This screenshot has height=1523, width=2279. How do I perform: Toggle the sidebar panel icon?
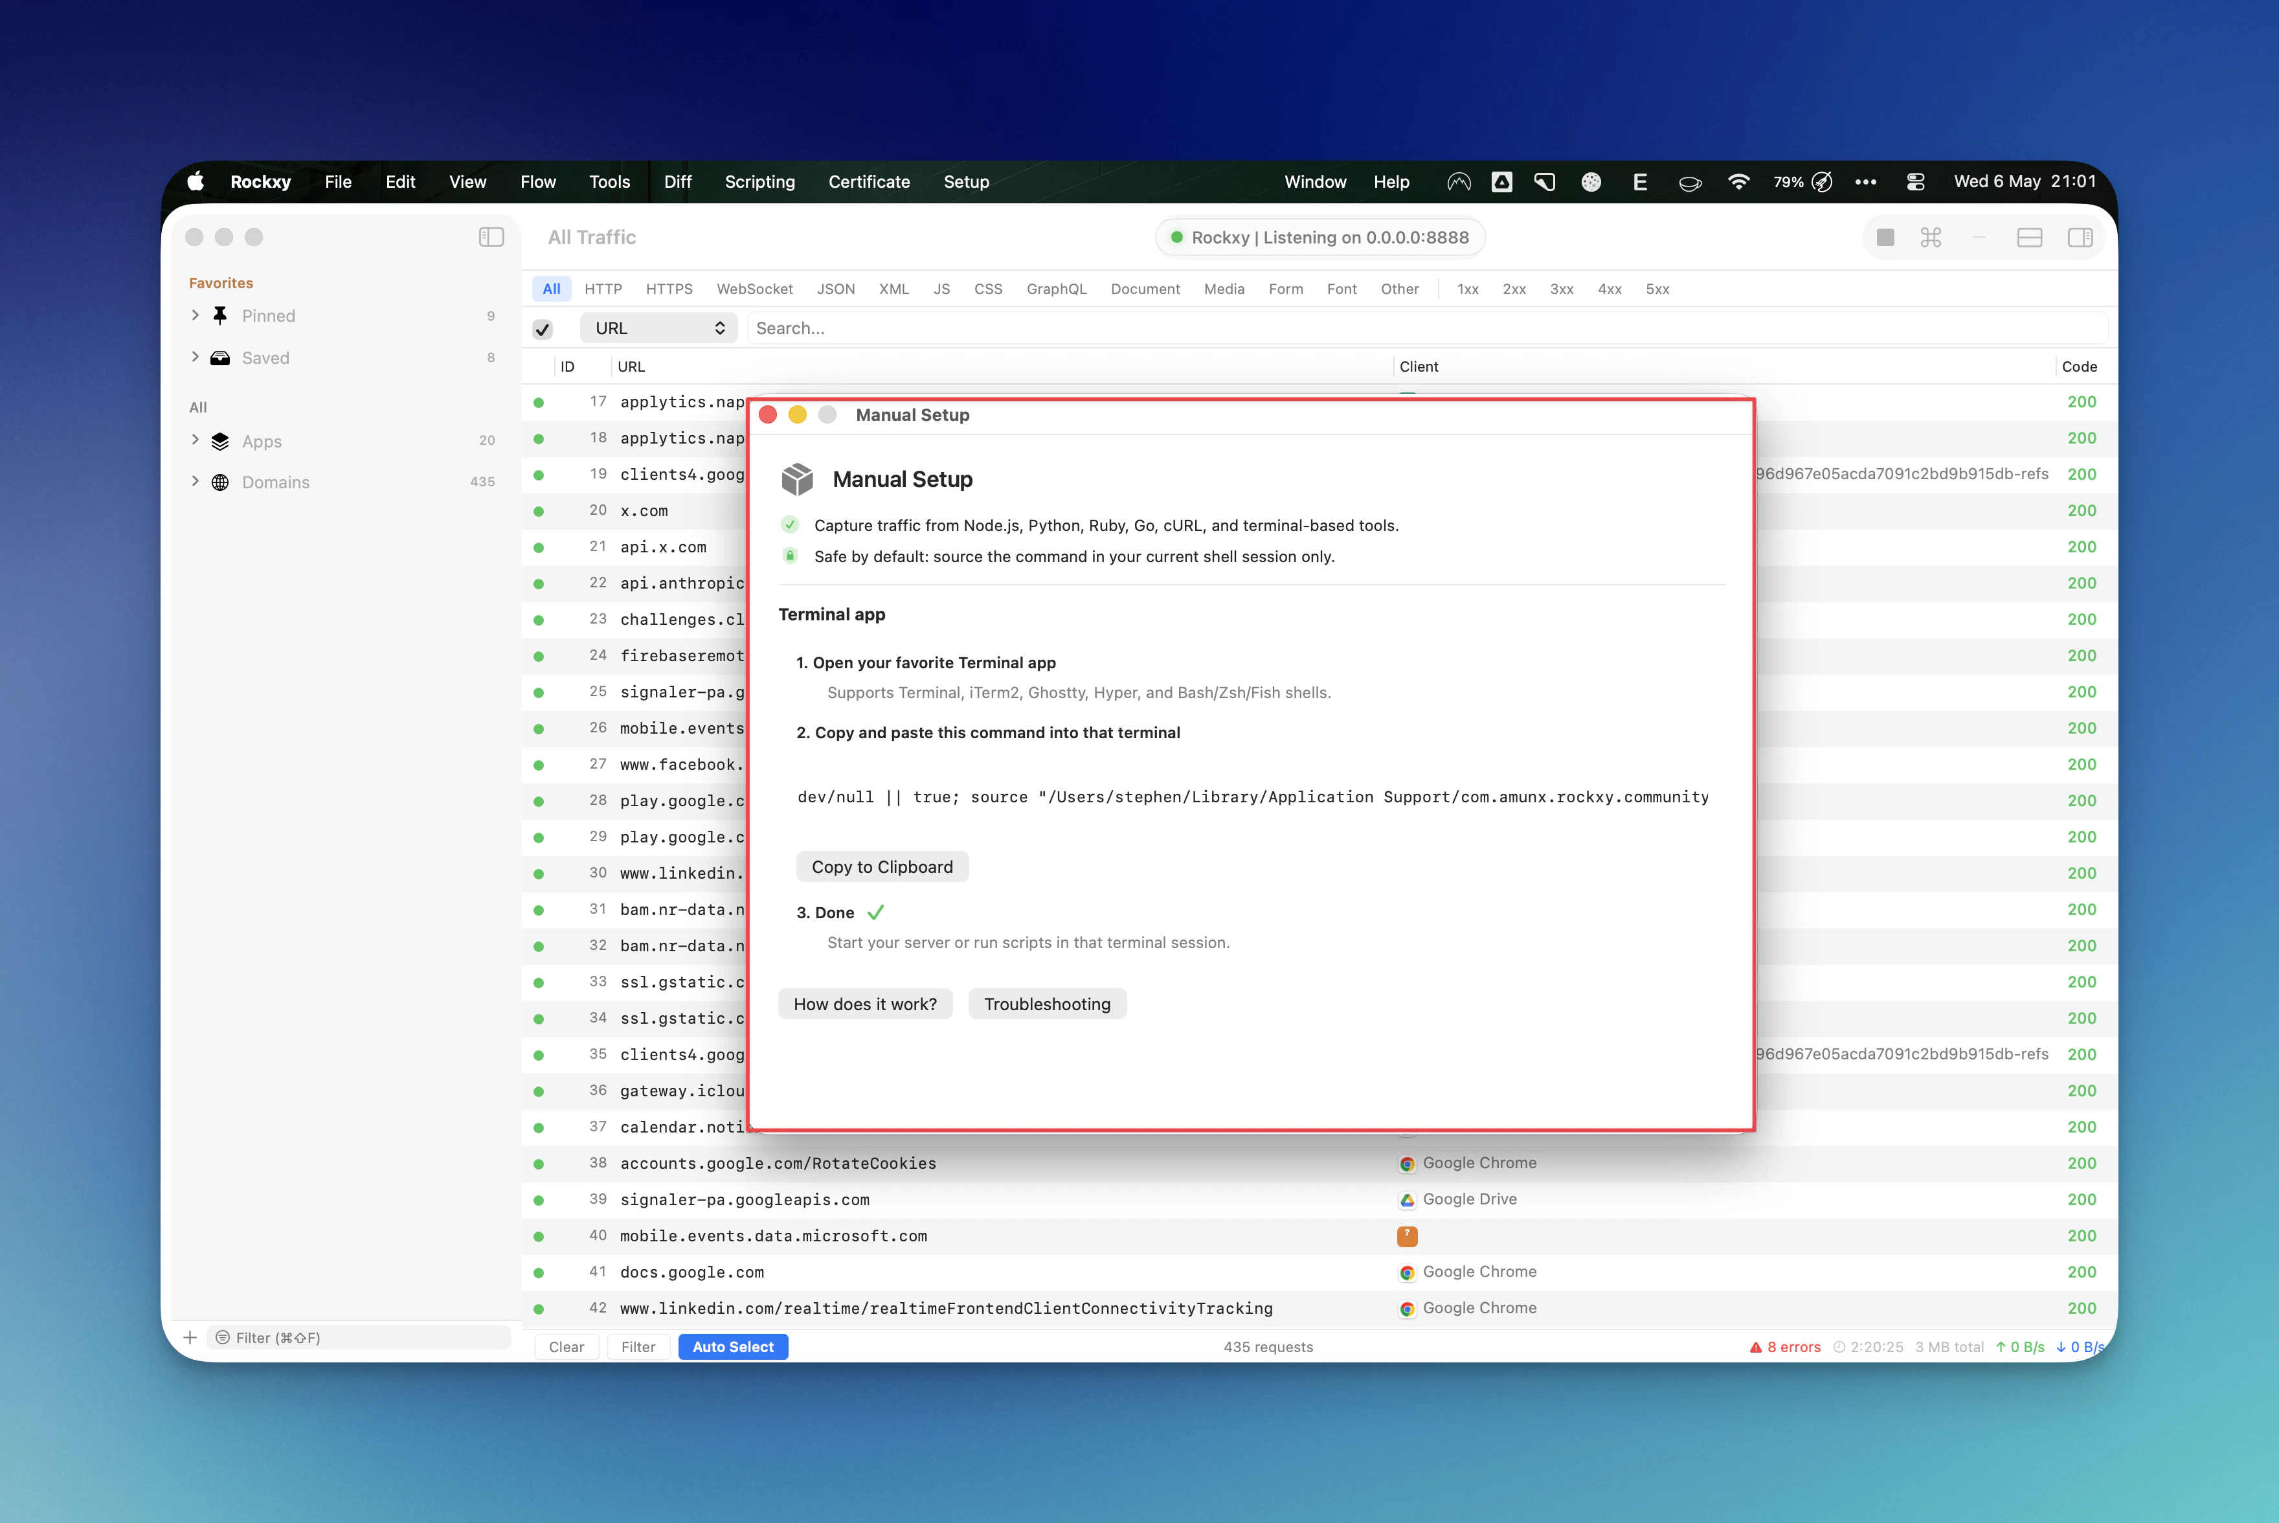pos(491,237)
